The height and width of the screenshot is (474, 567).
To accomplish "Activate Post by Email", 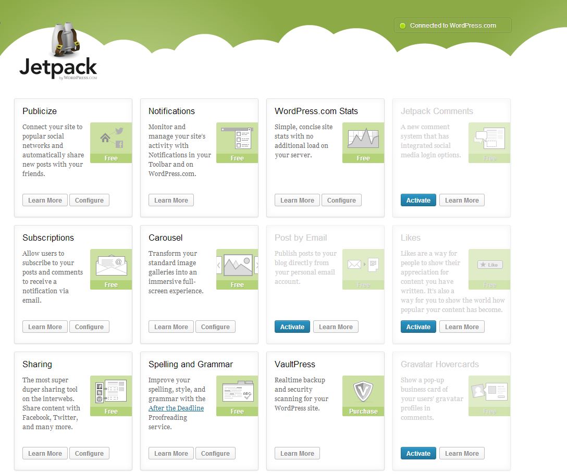I will tap(292, 327).
